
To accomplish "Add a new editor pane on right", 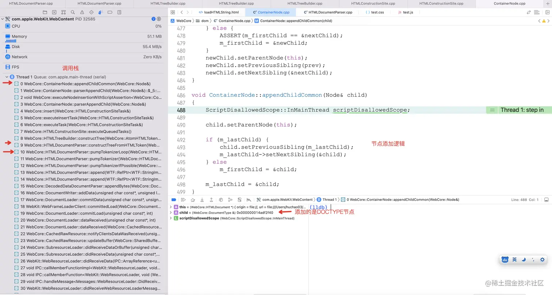I will [x=547, y=12].
